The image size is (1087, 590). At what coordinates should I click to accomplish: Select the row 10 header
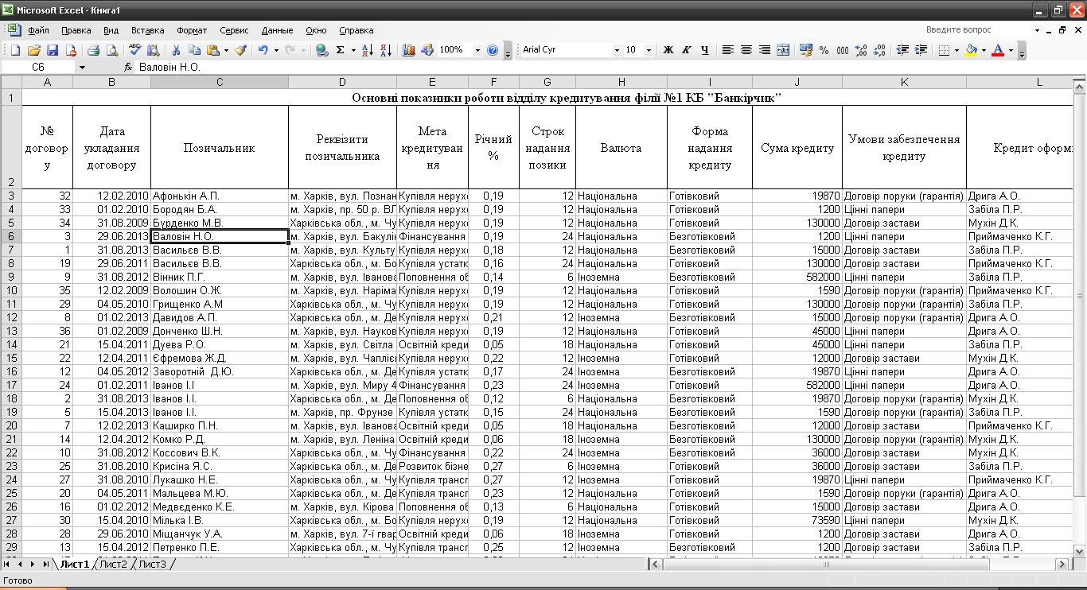11,290
